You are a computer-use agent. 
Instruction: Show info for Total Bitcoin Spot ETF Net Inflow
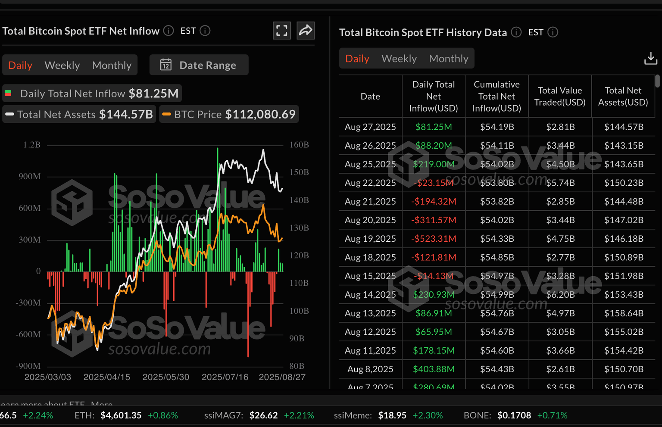[169, 31]
